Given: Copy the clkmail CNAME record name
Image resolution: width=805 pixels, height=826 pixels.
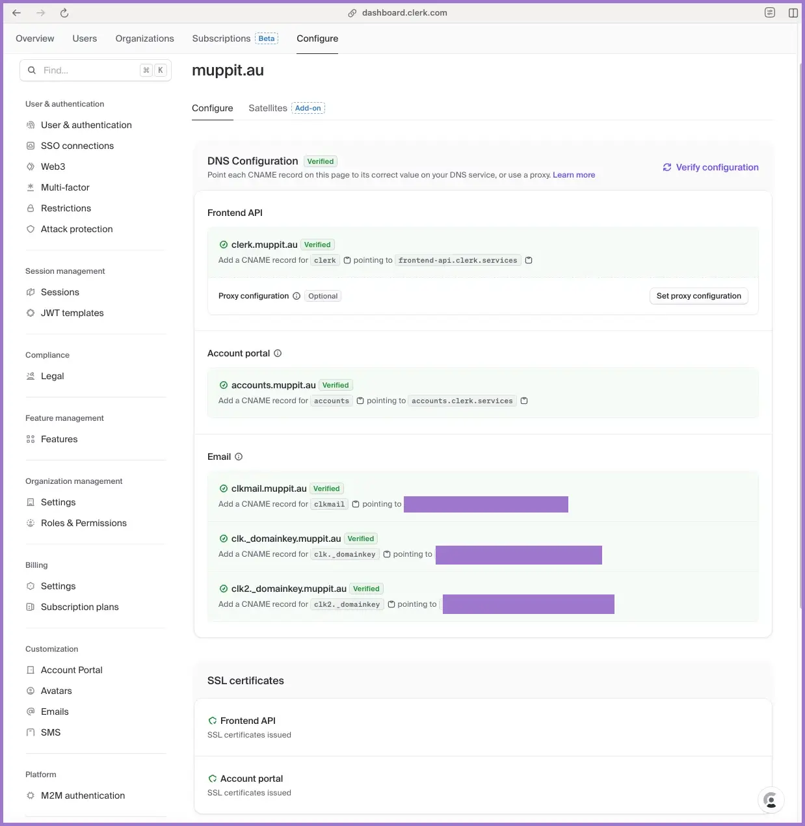Looking at the screenshot, I should click(x=356, y=504).
